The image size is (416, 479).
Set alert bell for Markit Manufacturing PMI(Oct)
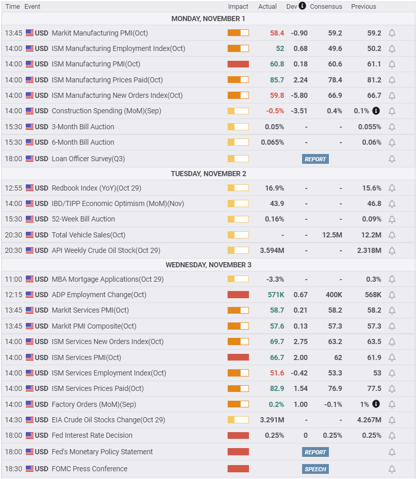tap(392, 33)
